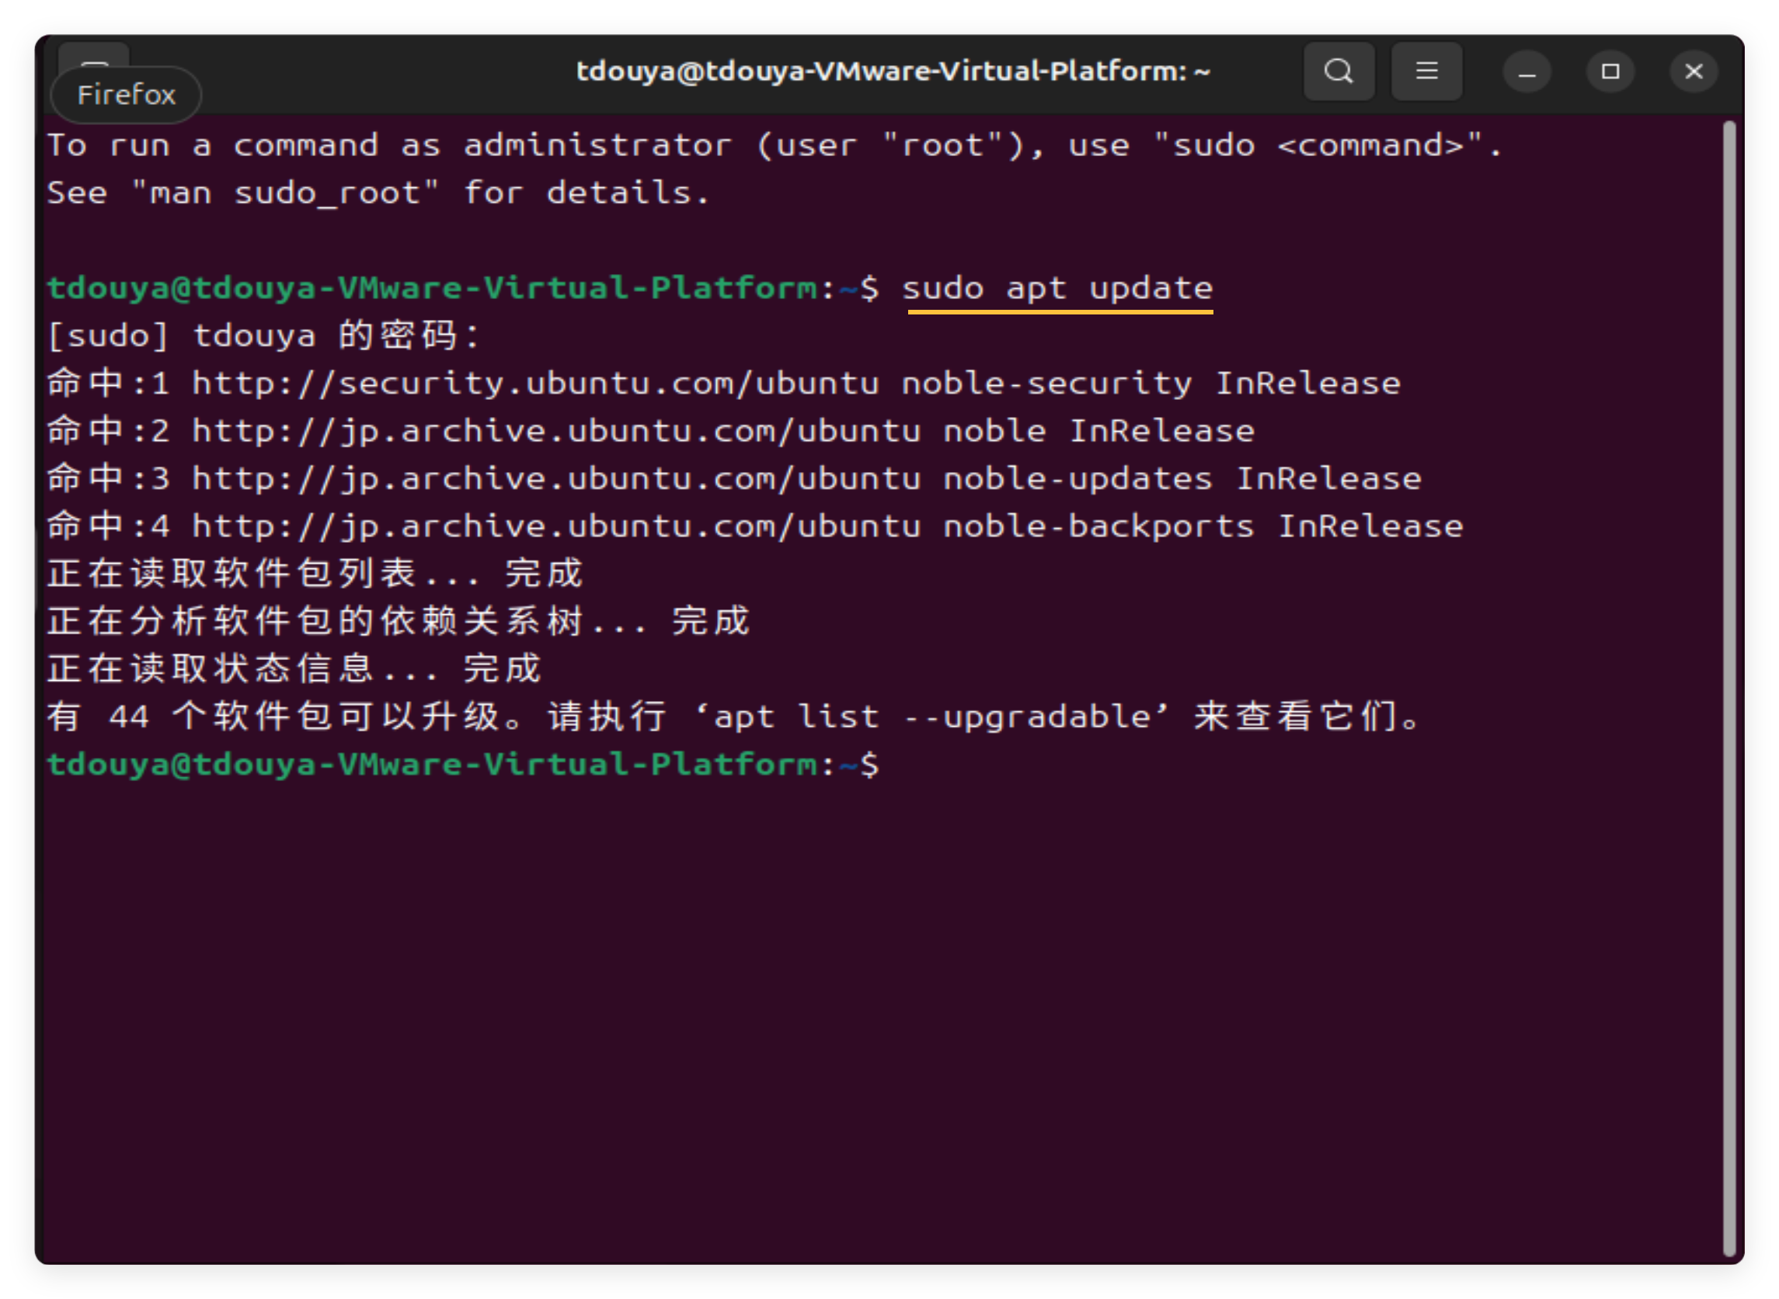Screen dimensions: 1779x1299
Task: Click the Firefox tooltip label
Action: click(126, 96)
